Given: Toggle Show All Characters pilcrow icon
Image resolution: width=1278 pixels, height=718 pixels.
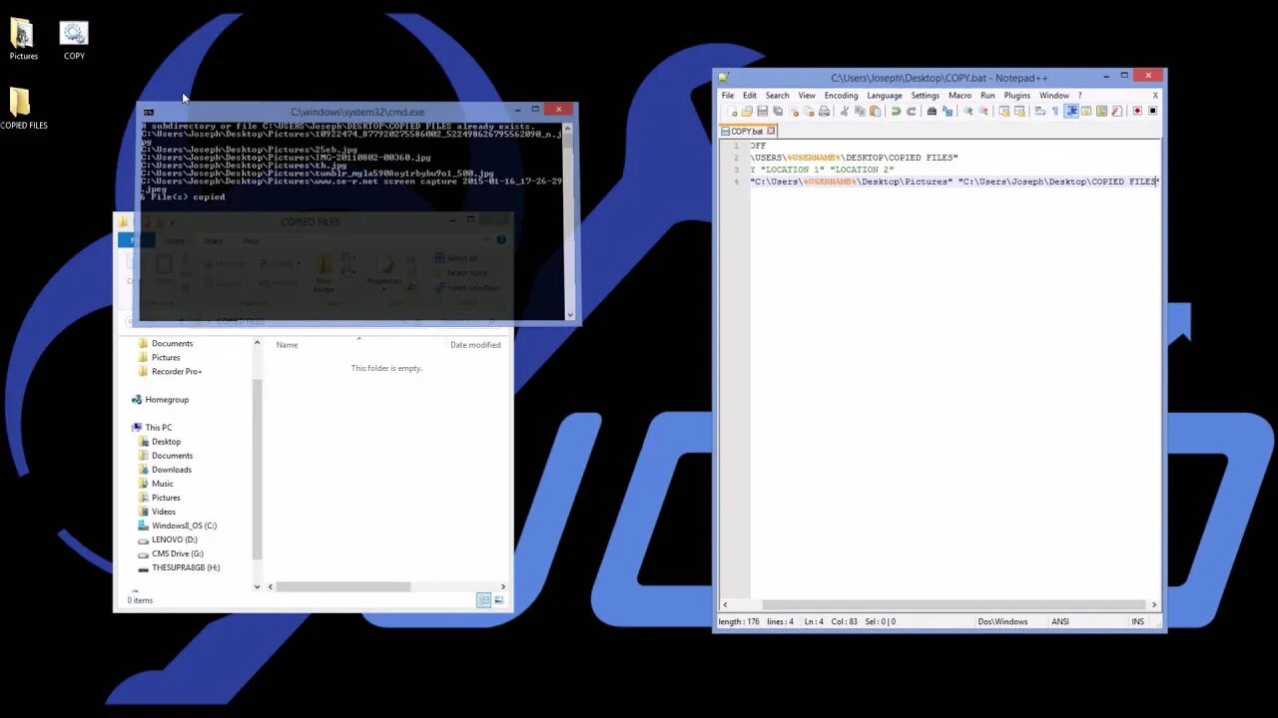Looking at the screenshot, I should [1055, 111].
